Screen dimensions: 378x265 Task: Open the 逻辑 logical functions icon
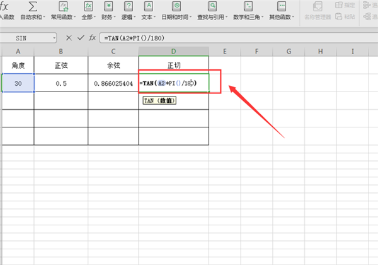(x=129, y=6)
